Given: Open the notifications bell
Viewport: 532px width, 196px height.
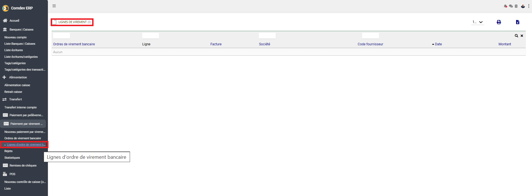Looking at the screenshot, I should click(506, 6).
